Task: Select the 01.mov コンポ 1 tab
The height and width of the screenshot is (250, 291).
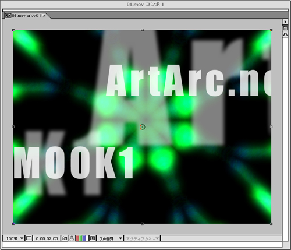Action: (26, 16)
